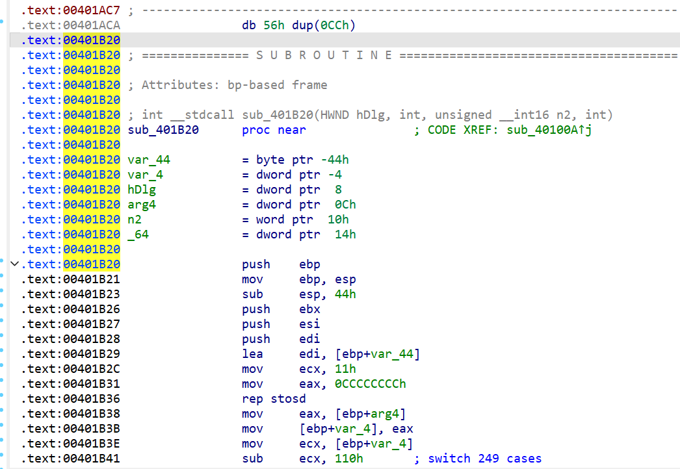680x469 pixels.
Task: Click arg4 in mov eax instruction
Action: pyautogui.click(x=385, y=414)
